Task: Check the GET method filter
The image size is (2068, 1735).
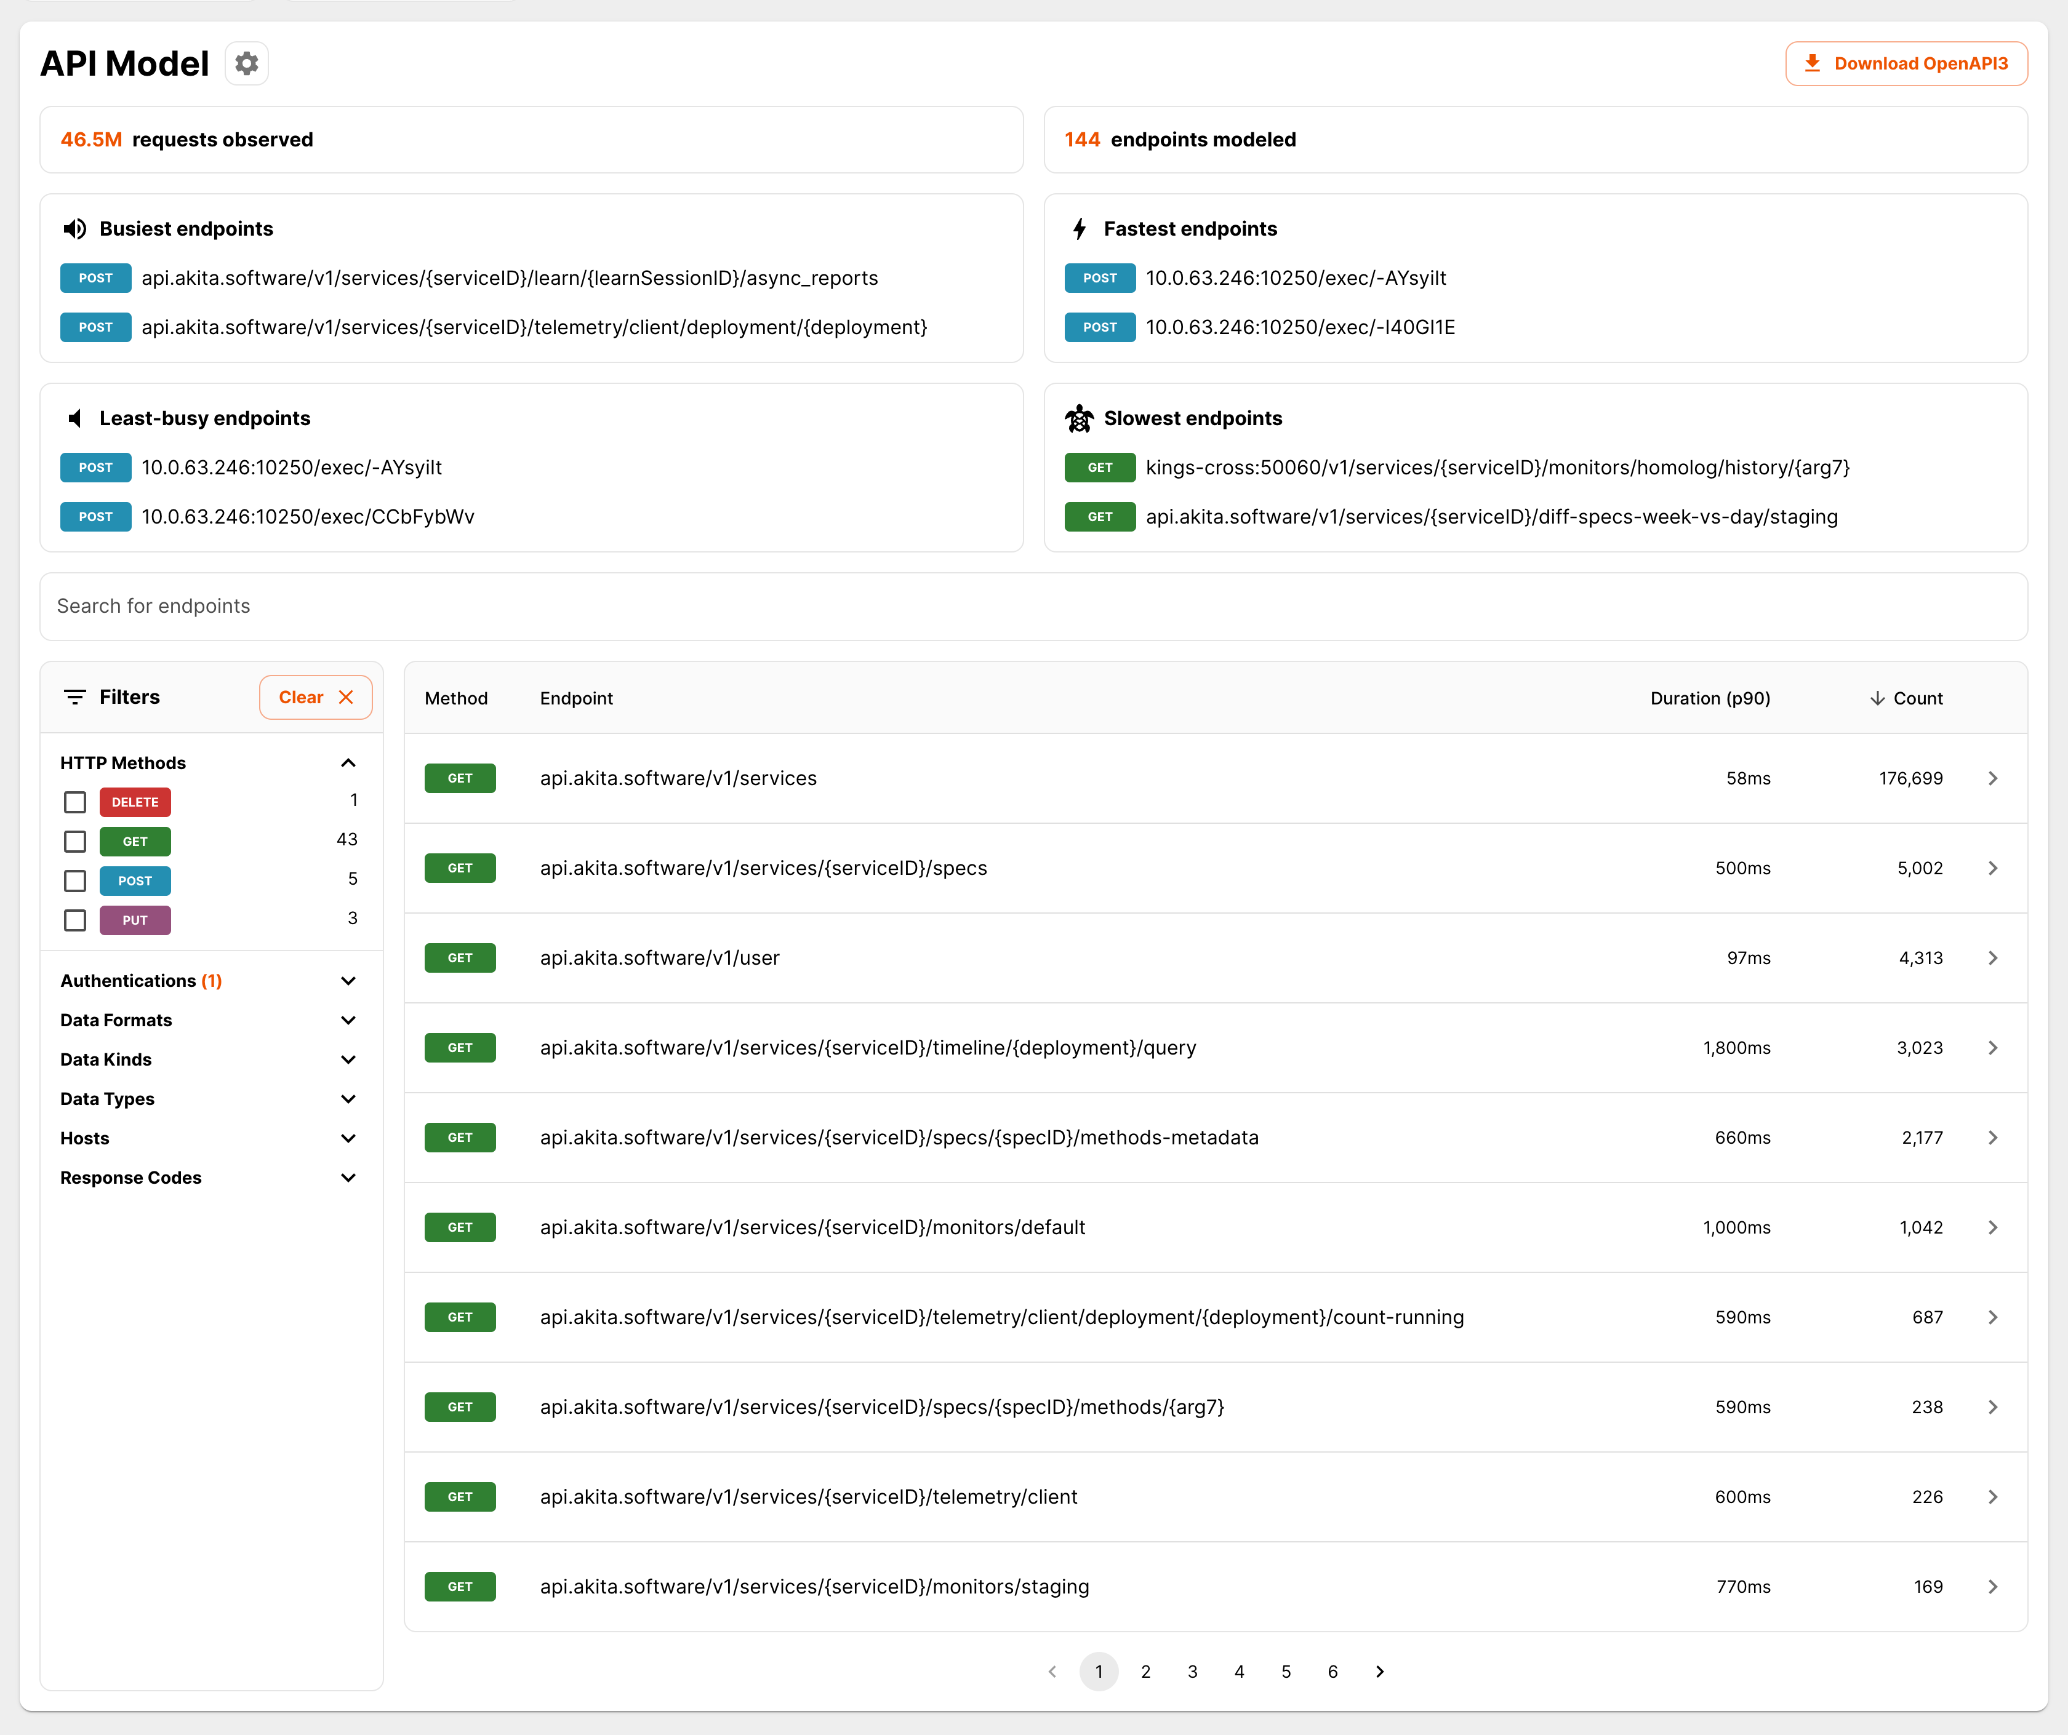Action: (x=75, y=842)
